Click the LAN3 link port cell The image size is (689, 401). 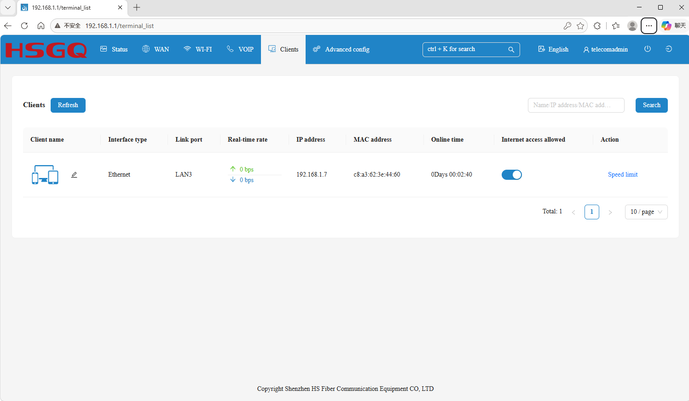(184, 175)
